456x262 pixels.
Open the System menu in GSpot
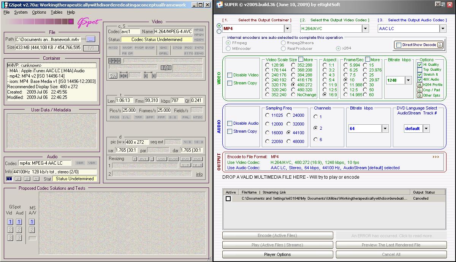click(21, 12)
